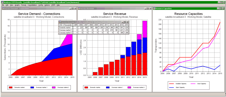Click the 2012 blue bar segment in Service Revenue

(128, 52)
